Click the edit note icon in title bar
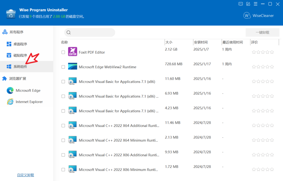The width and height of the screenshot is (283, 181). (248, 4)
